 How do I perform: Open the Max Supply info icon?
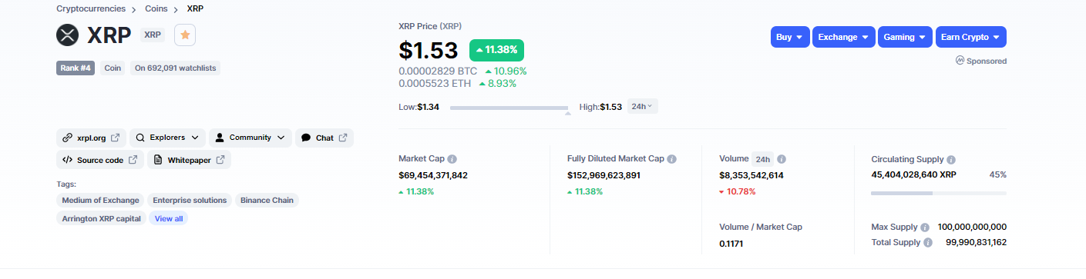pyautogui.click(x=924, y=228)
